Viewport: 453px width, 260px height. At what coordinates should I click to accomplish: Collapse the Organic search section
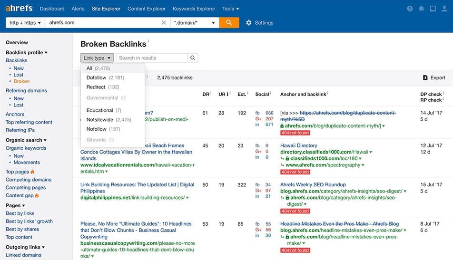(x=26, y=140)
